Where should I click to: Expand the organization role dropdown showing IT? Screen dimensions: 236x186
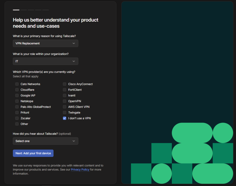click(x=45, y=61)
